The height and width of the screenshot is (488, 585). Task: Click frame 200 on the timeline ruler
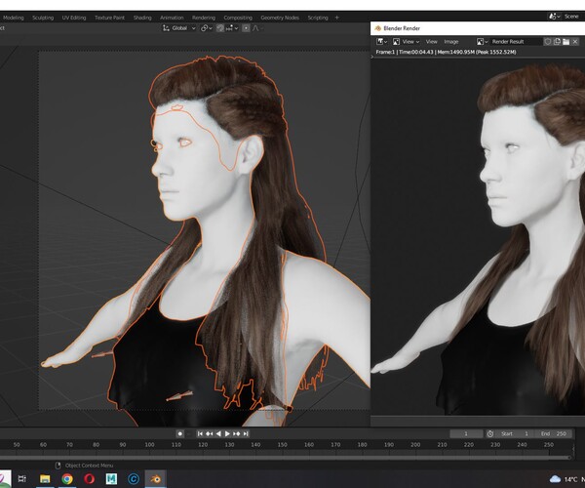point(415,445)
